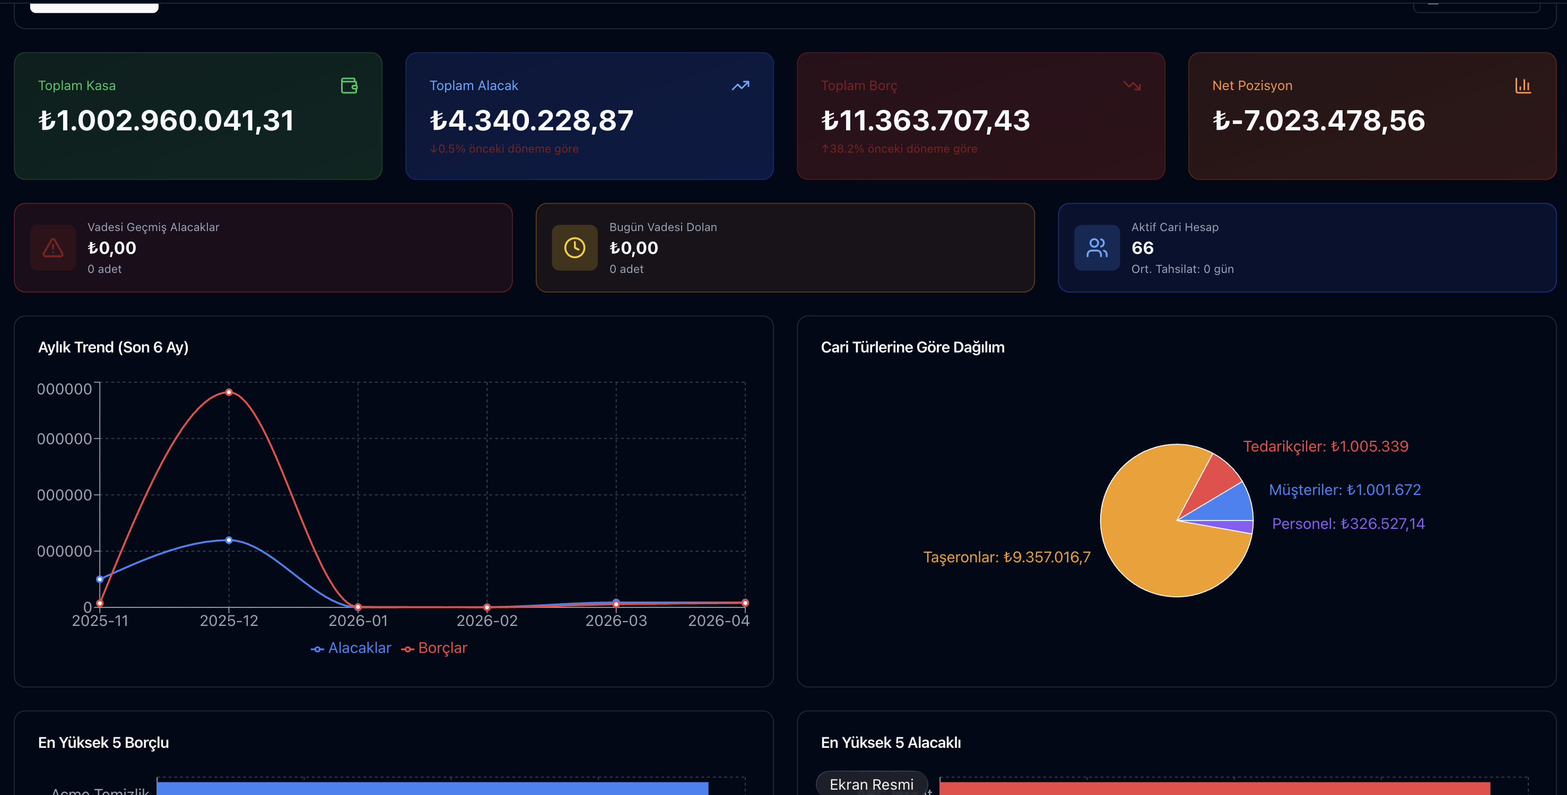1567x795 pixels.
Task: Click the bar chart icon in Net Pozisyon card
Action: click(1523, 86)
